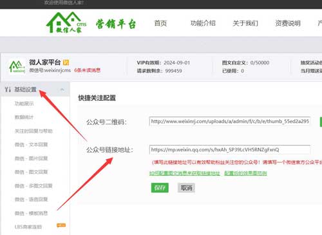
Task: Click the 公众号二维码: field label
Action: [x=106, y=122]
